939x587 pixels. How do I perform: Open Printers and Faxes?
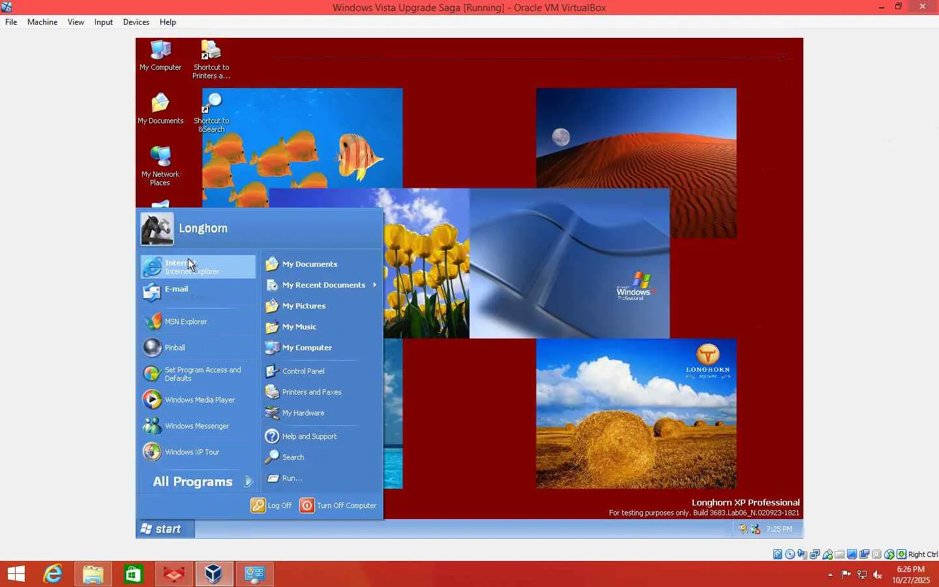pyautogui.click(x=321, y=392)
